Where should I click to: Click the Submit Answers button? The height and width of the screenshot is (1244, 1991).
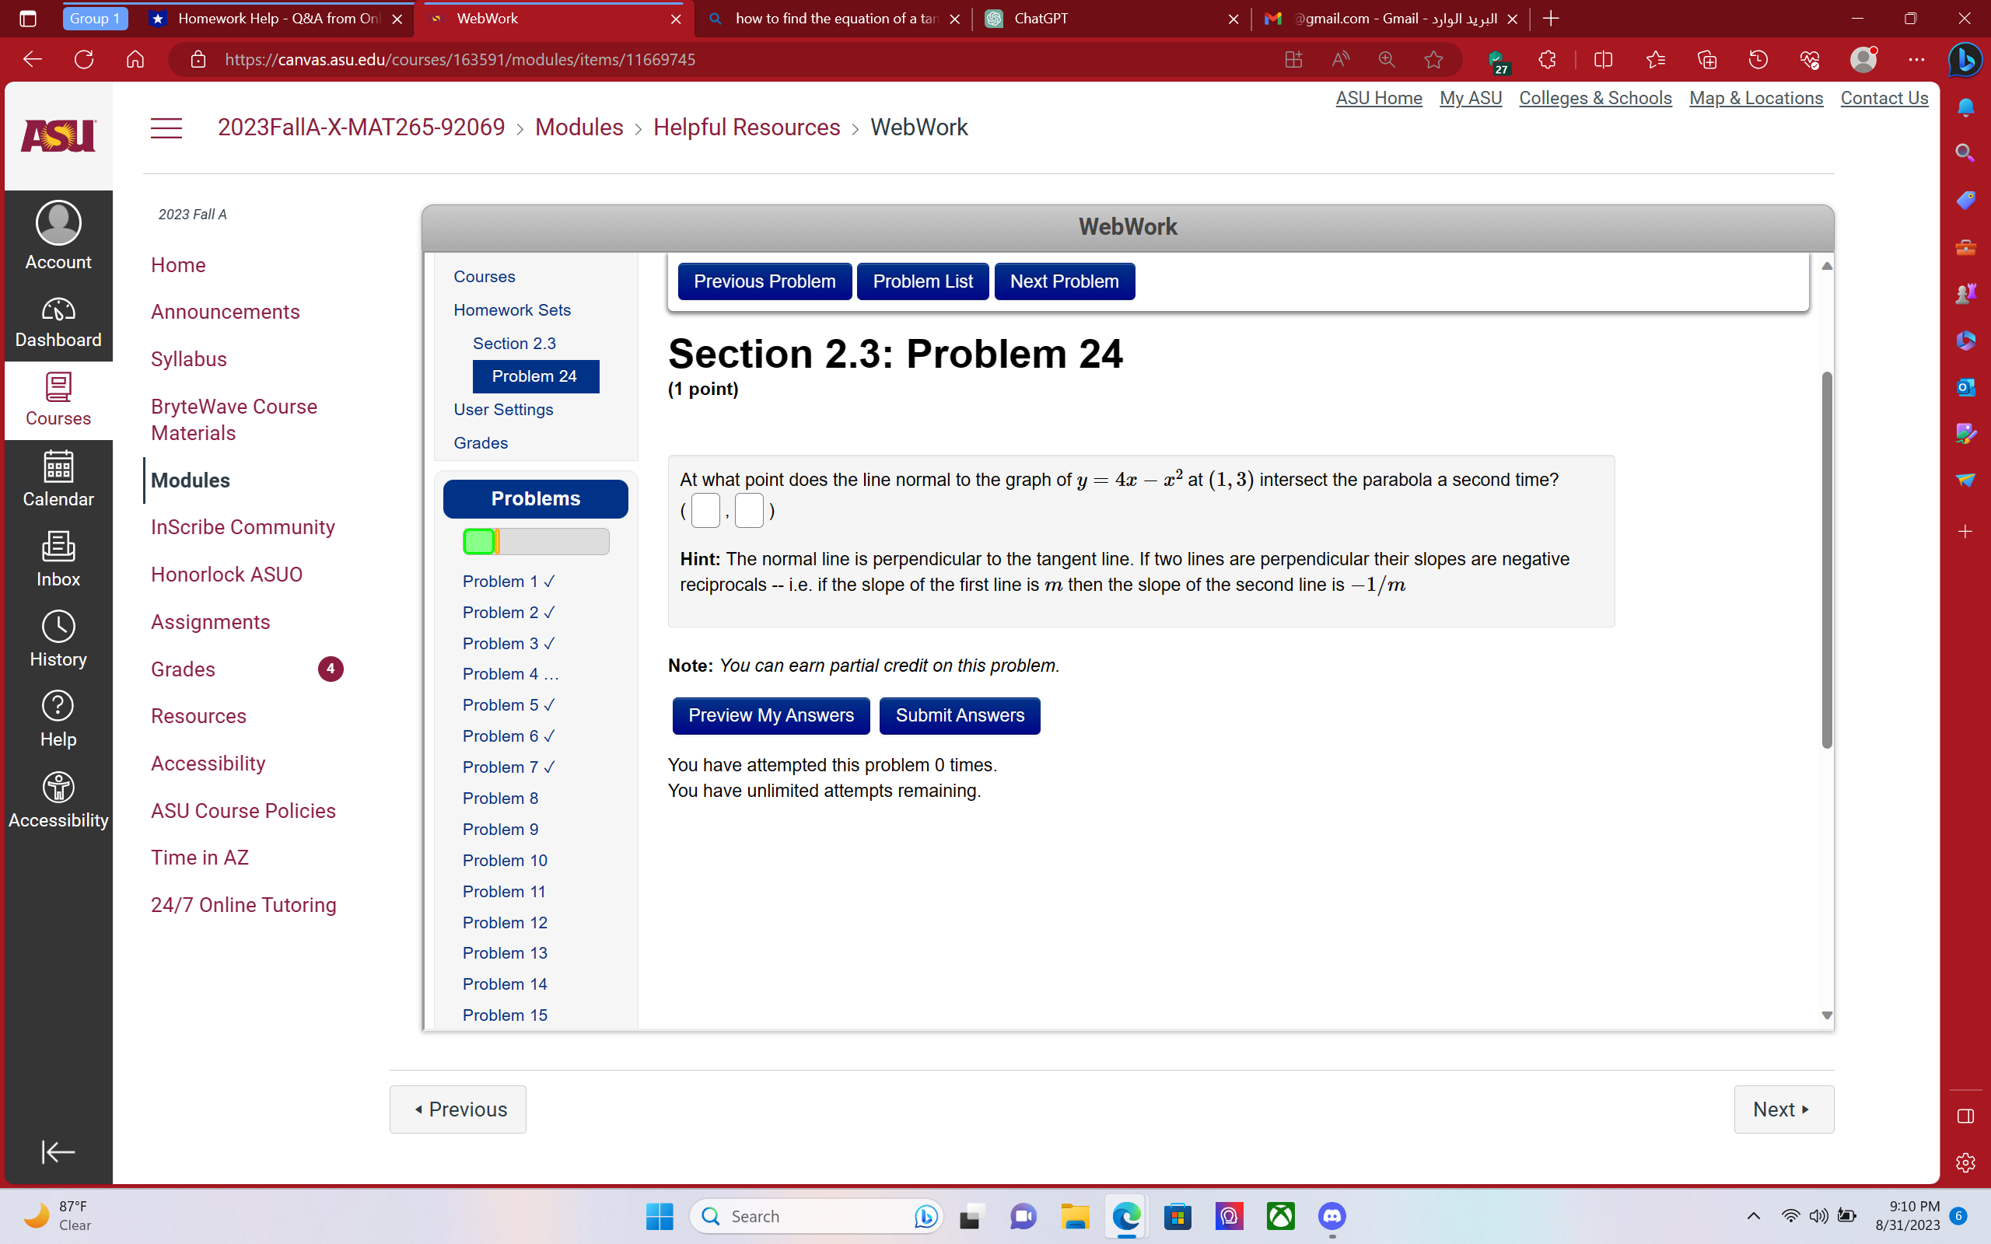(959, 715)
